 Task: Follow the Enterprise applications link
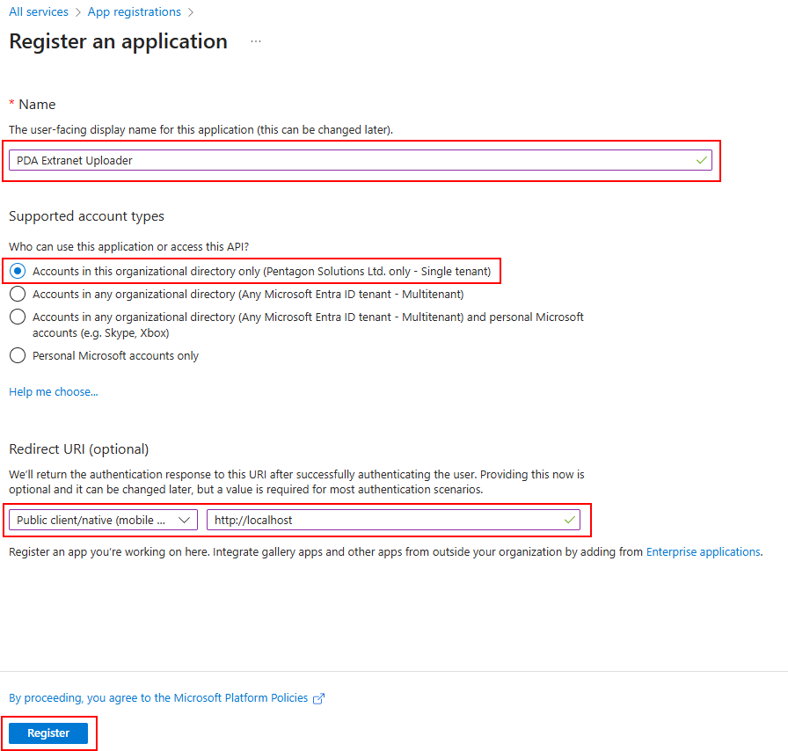703,552
